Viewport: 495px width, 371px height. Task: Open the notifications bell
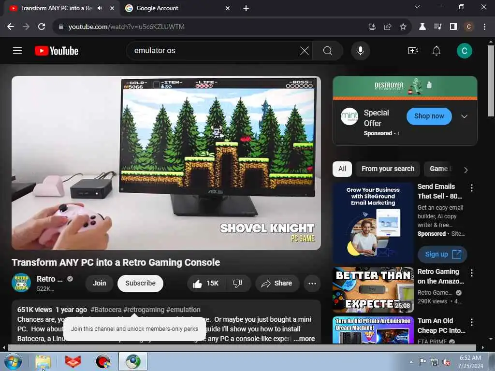pos(437,51)
